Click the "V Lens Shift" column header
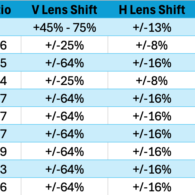The height and width of the screenshot is (195, 195). [x=64, y=10]
